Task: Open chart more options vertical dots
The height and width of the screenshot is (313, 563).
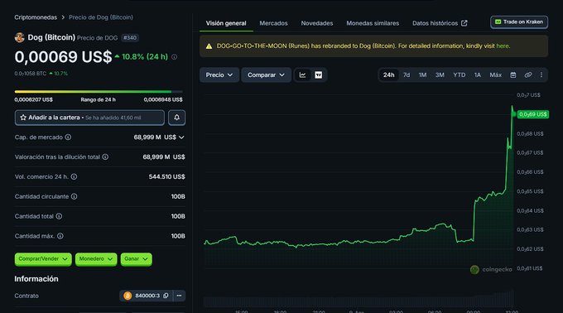Action: [541, 75]
